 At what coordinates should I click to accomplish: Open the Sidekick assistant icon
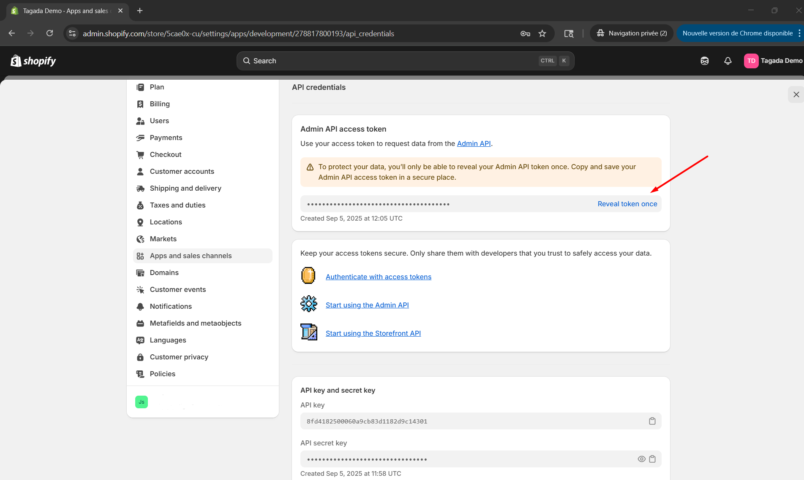click(705, 61)
